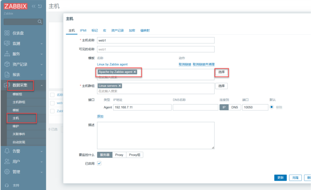The height and width of the screenshot is (190, 311).
Task: Switch connection mode to DNS
Action: (234, 107)
